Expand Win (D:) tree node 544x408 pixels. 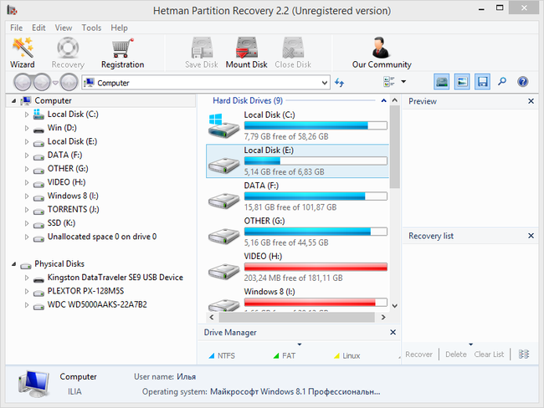click(27, 128)
